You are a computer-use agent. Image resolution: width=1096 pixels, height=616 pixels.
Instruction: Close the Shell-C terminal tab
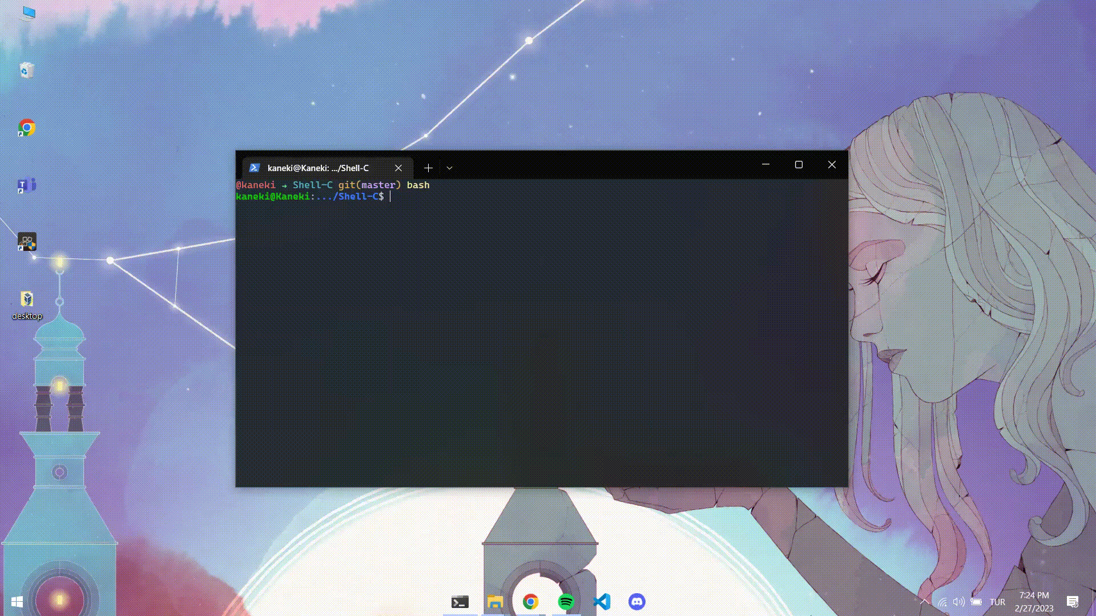pos(398,168)
